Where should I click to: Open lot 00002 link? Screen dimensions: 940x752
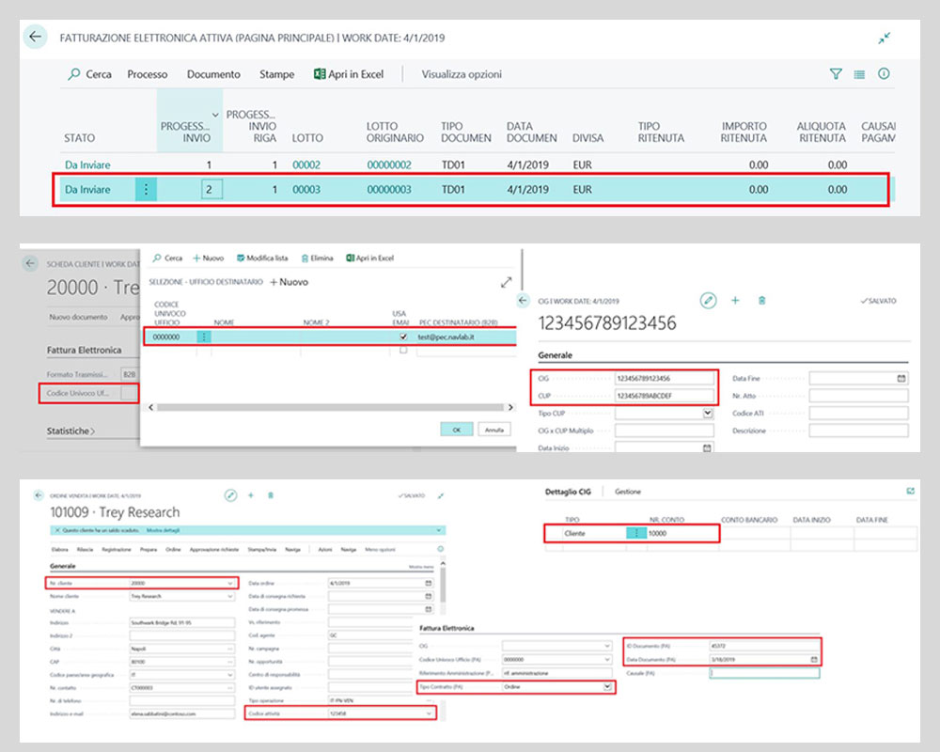click(306, 164)
